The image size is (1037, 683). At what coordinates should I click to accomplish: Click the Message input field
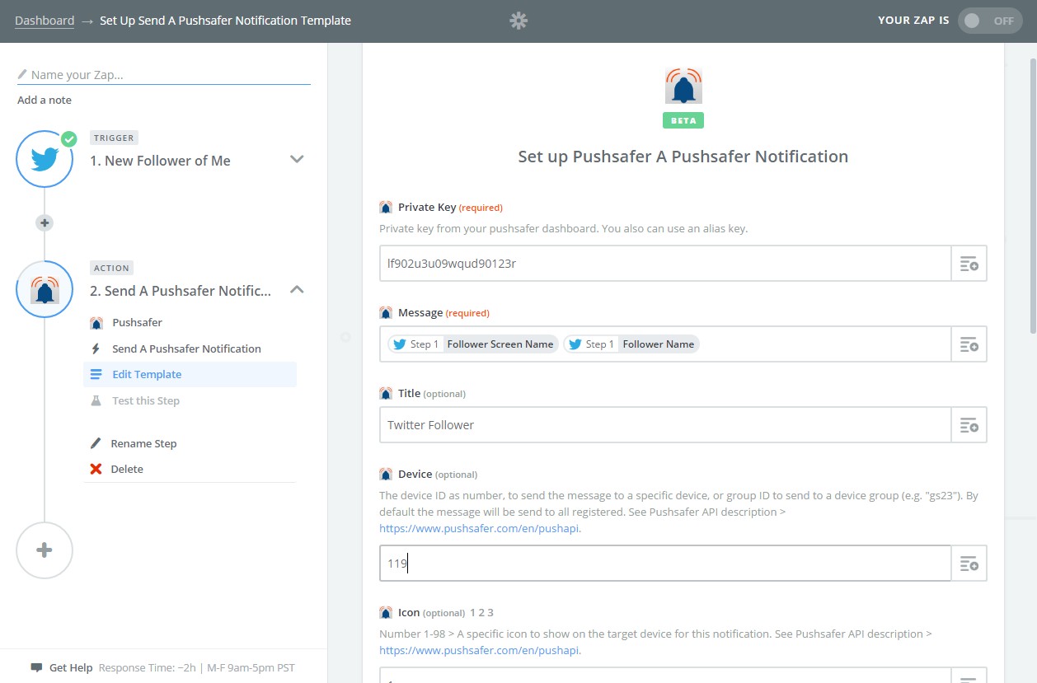coord(665,344)
